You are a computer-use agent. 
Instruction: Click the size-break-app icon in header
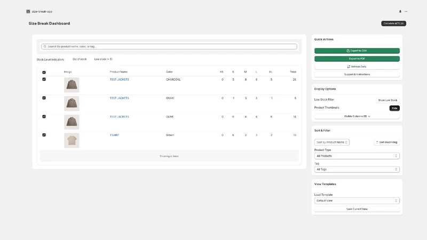click(28, 11)
